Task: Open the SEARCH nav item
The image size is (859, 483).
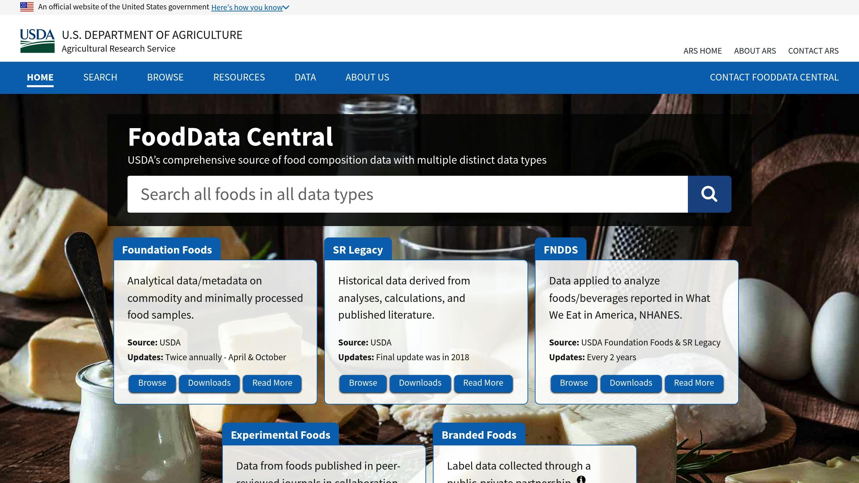Action: [100, 77]
